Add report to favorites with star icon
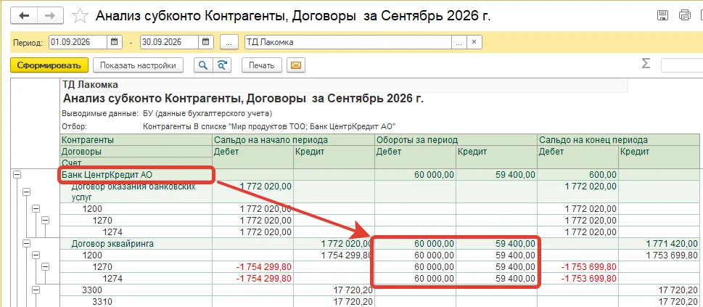 tap(81, 17)
